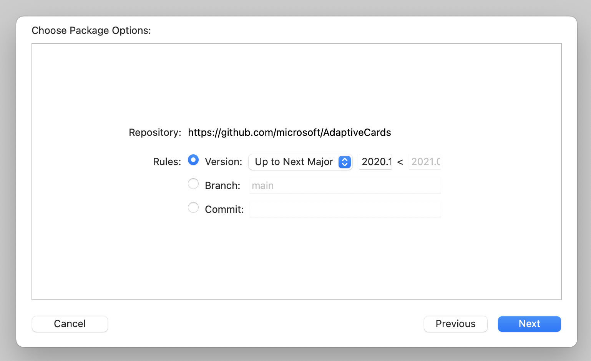591x361 pixels.
Task: Click the Rules label
Action: click(166, 162)
